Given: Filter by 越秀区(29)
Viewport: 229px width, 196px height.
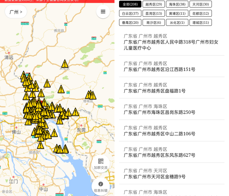Looking at the screenshot, I should (154, 4).
